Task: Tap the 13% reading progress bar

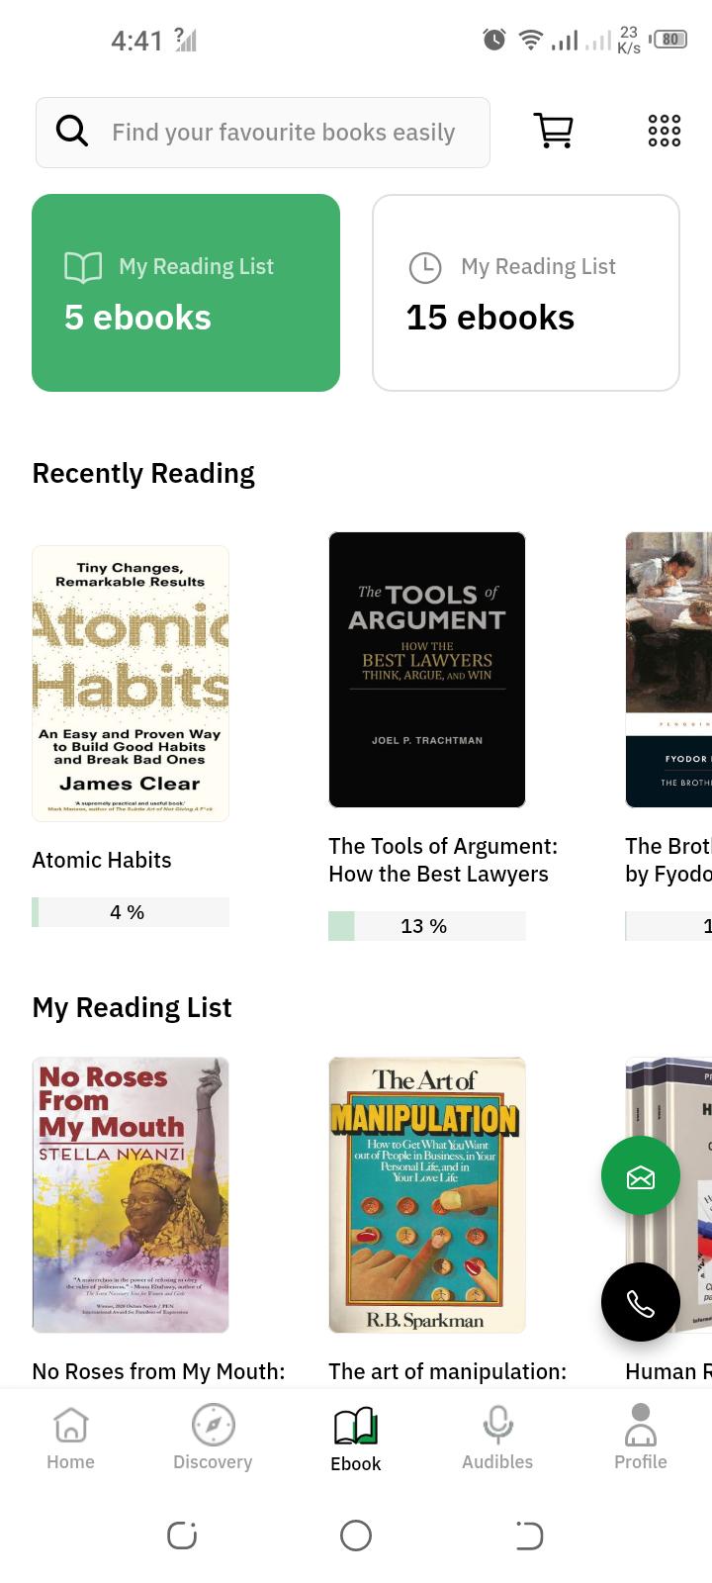Action: pos(427,926)
